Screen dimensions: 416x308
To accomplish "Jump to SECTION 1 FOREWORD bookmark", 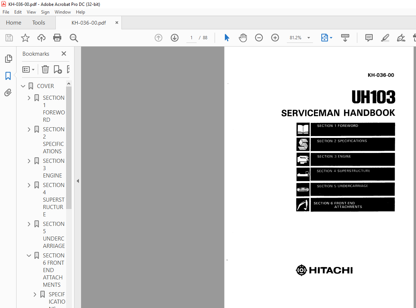I will coord(54,109).
